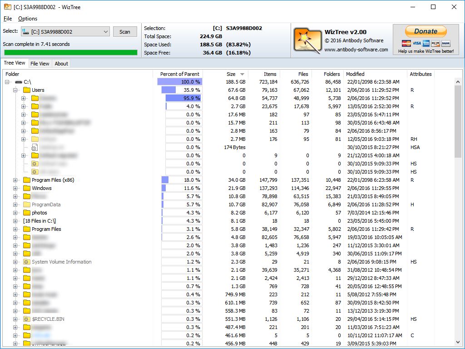
Task: Click the scrollbar down arrow
Action: click(x=458, y=342)
